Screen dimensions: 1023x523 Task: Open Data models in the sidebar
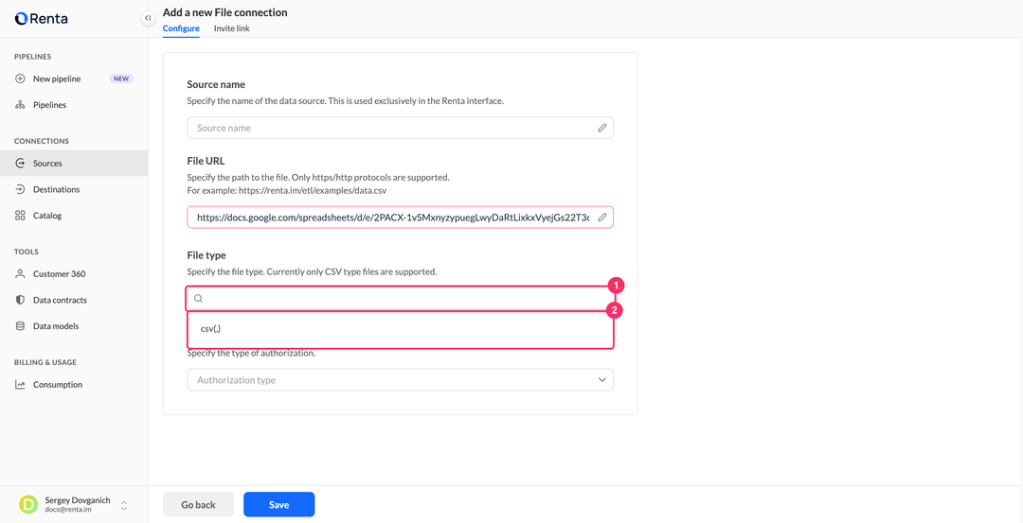74,326
